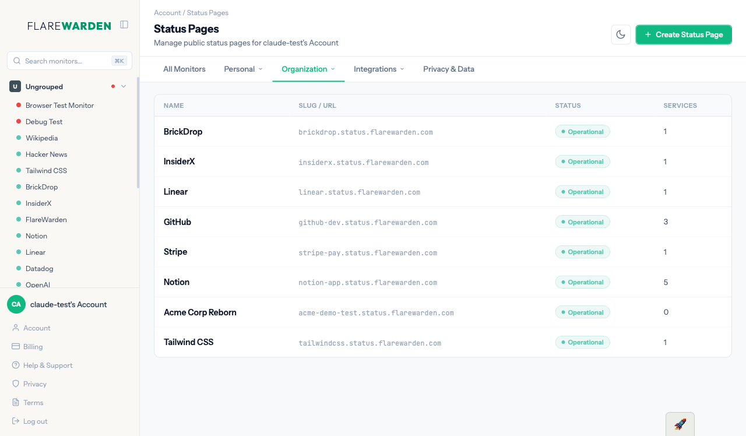The width and height of the screenshot is (746, 436).
Task: Click the rocket icon at bottom
Action: [680, 424]
